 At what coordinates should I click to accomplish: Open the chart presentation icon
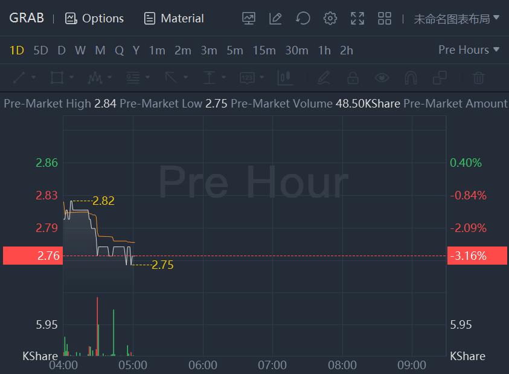[248, 18]
